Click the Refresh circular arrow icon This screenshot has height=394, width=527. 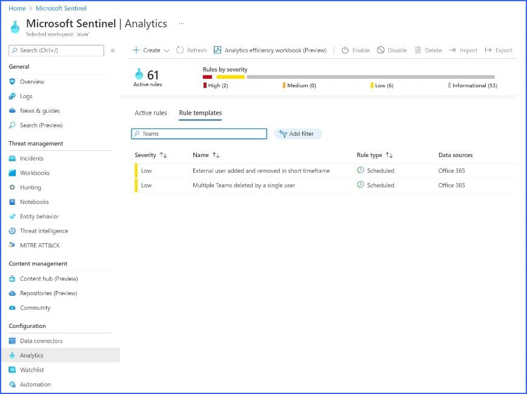(x=180, y=50)
